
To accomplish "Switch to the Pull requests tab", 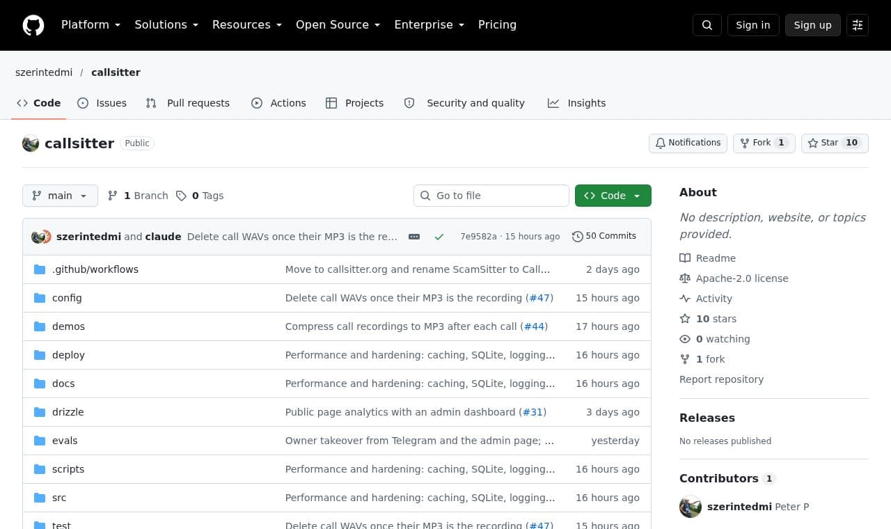I will coord(188,103).
